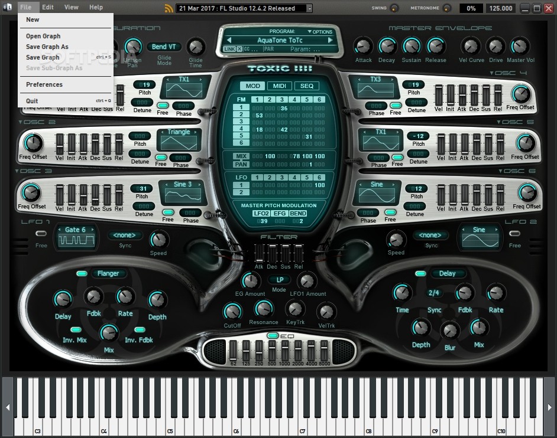Click the LFO 1 Speed knob
Screen dimensions: 557x438
(158, 240)
